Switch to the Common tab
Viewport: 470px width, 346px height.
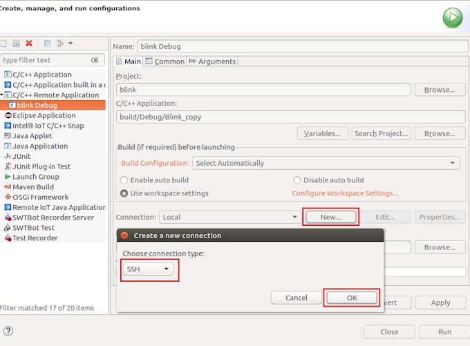[x=164, y=61]
